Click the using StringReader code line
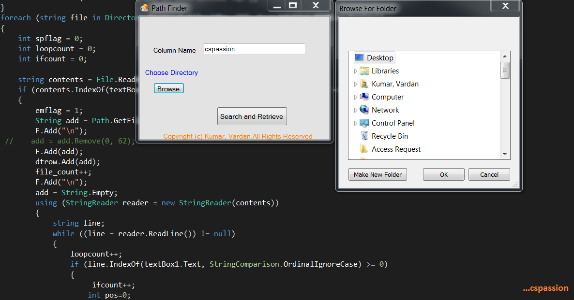Viewport: 574px width, 300px height. (157, 203)
